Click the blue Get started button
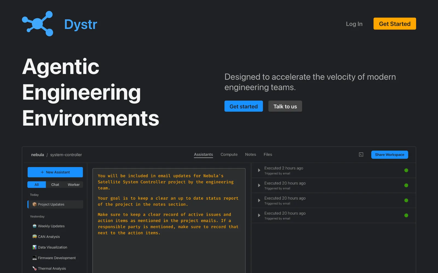Image resolution: width=438 pixels, height=273 pixels. (x=244, y=106)
